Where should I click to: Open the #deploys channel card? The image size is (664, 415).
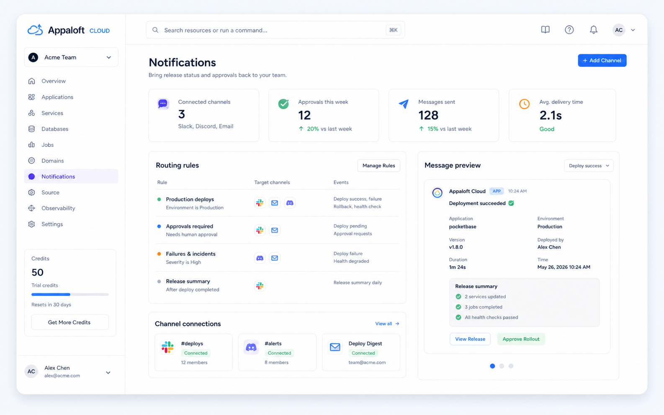pyautogui.click(x=193, y=352)
